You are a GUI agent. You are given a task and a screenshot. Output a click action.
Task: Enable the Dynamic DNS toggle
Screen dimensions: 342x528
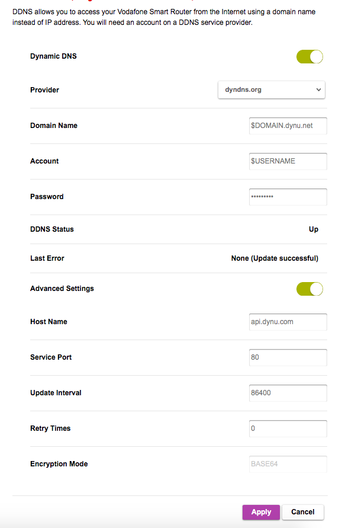coord(309,56)
